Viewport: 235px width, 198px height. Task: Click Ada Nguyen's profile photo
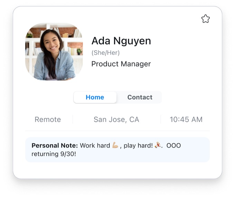54,52
